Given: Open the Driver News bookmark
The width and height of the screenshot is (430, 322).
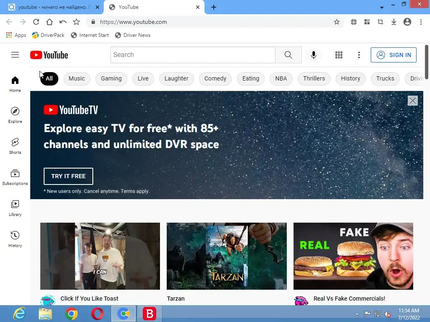Looking at the screenshot, I should 133,35.
